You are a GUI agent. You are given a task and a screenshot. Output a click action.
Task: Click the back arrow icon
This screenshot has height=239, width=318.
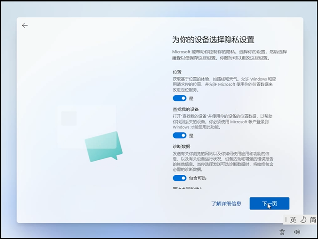pos(25,26)
